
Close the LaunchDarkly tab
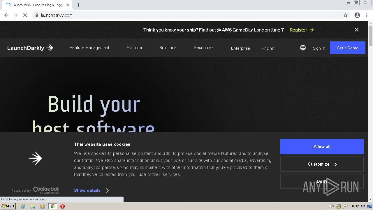tap(68, 5)
